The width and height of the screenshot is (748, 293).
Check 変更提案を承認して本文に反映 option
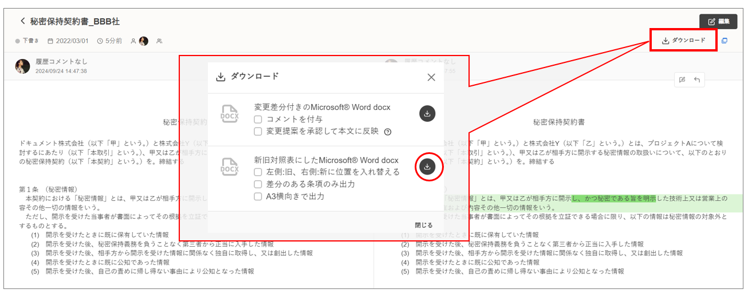click(x=258, y=132)
